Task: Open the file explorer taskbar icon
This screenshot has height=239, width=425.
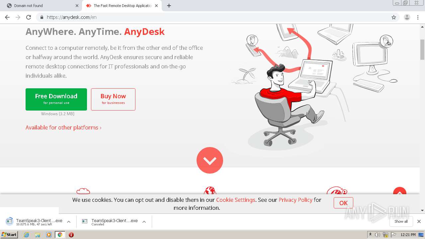Action: (x=38, y=235)
